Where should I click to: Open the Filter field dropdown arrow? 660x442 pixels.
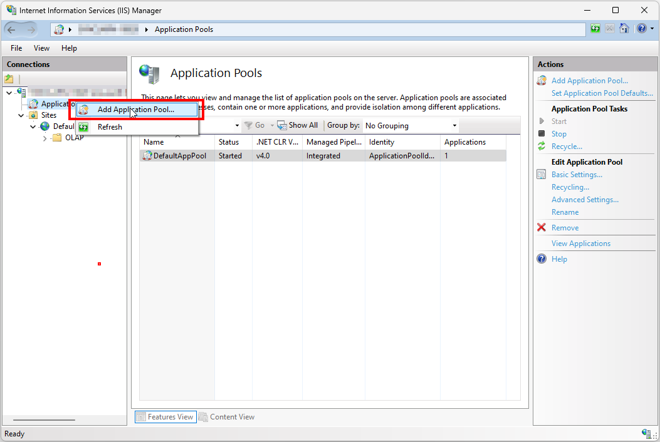coord(237,125)
